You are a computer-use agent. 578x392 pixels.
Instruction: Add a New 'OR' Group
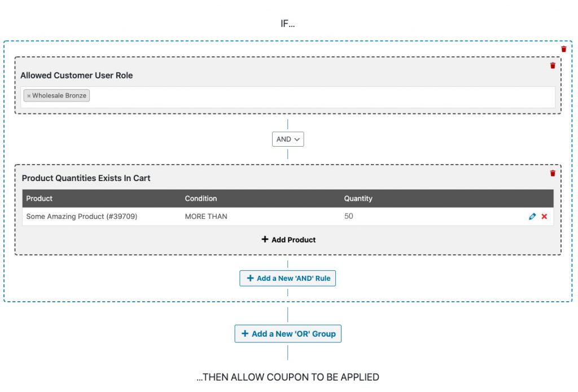(x=288, y=333)
